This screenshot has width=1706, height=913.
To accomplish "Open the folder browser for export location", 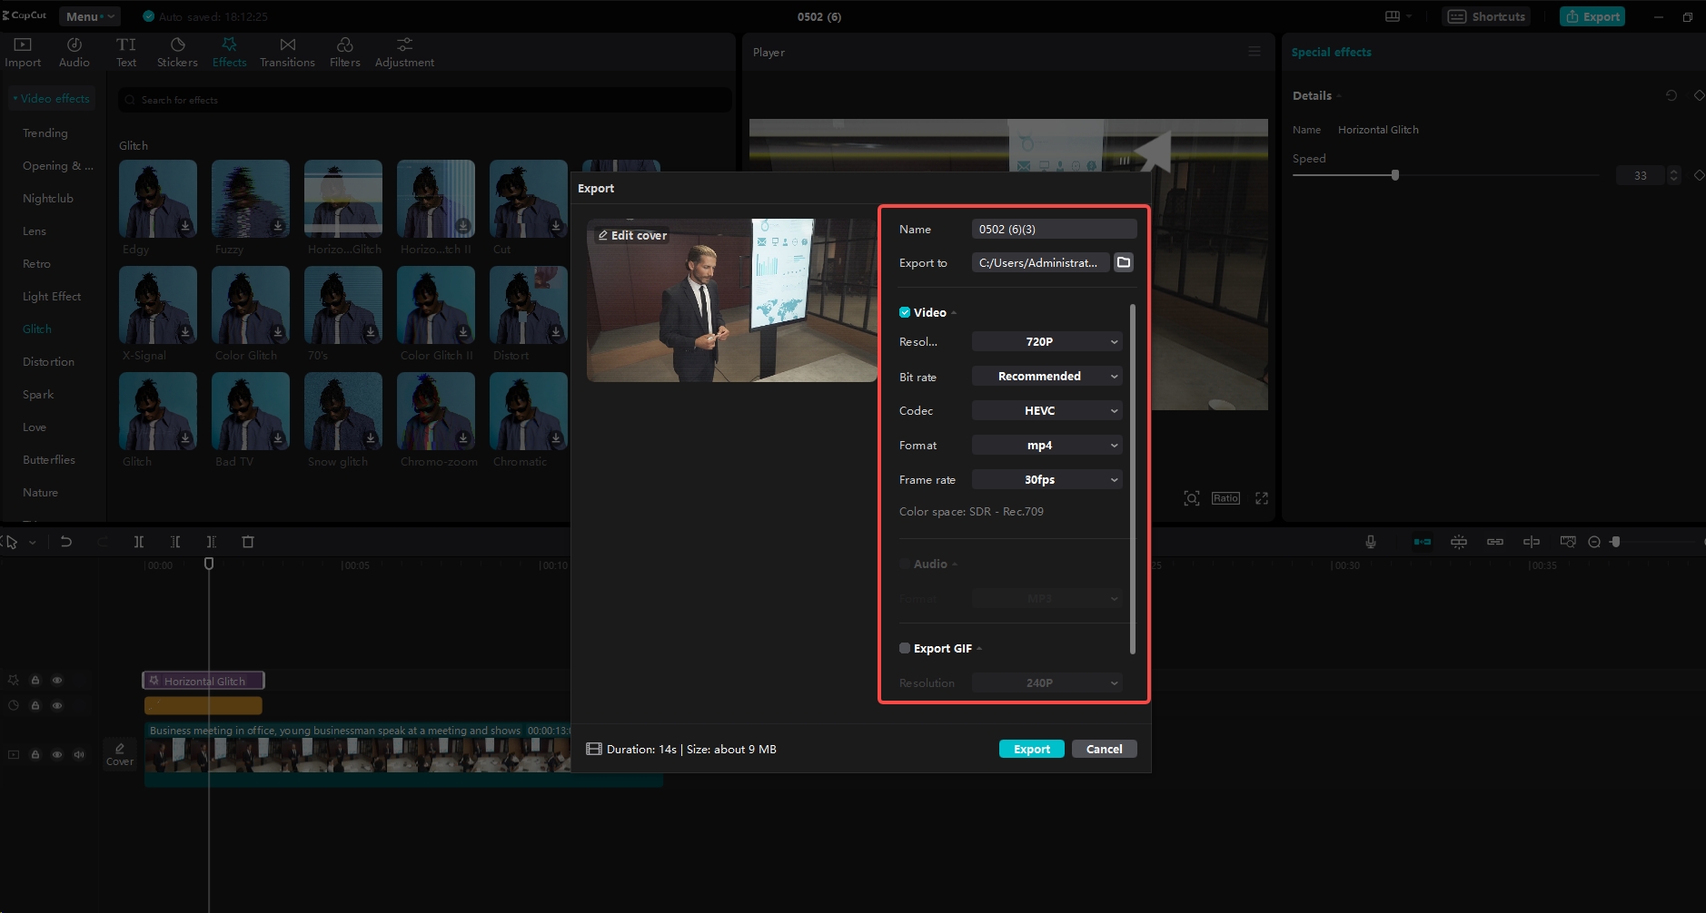I will (1123, 262).
